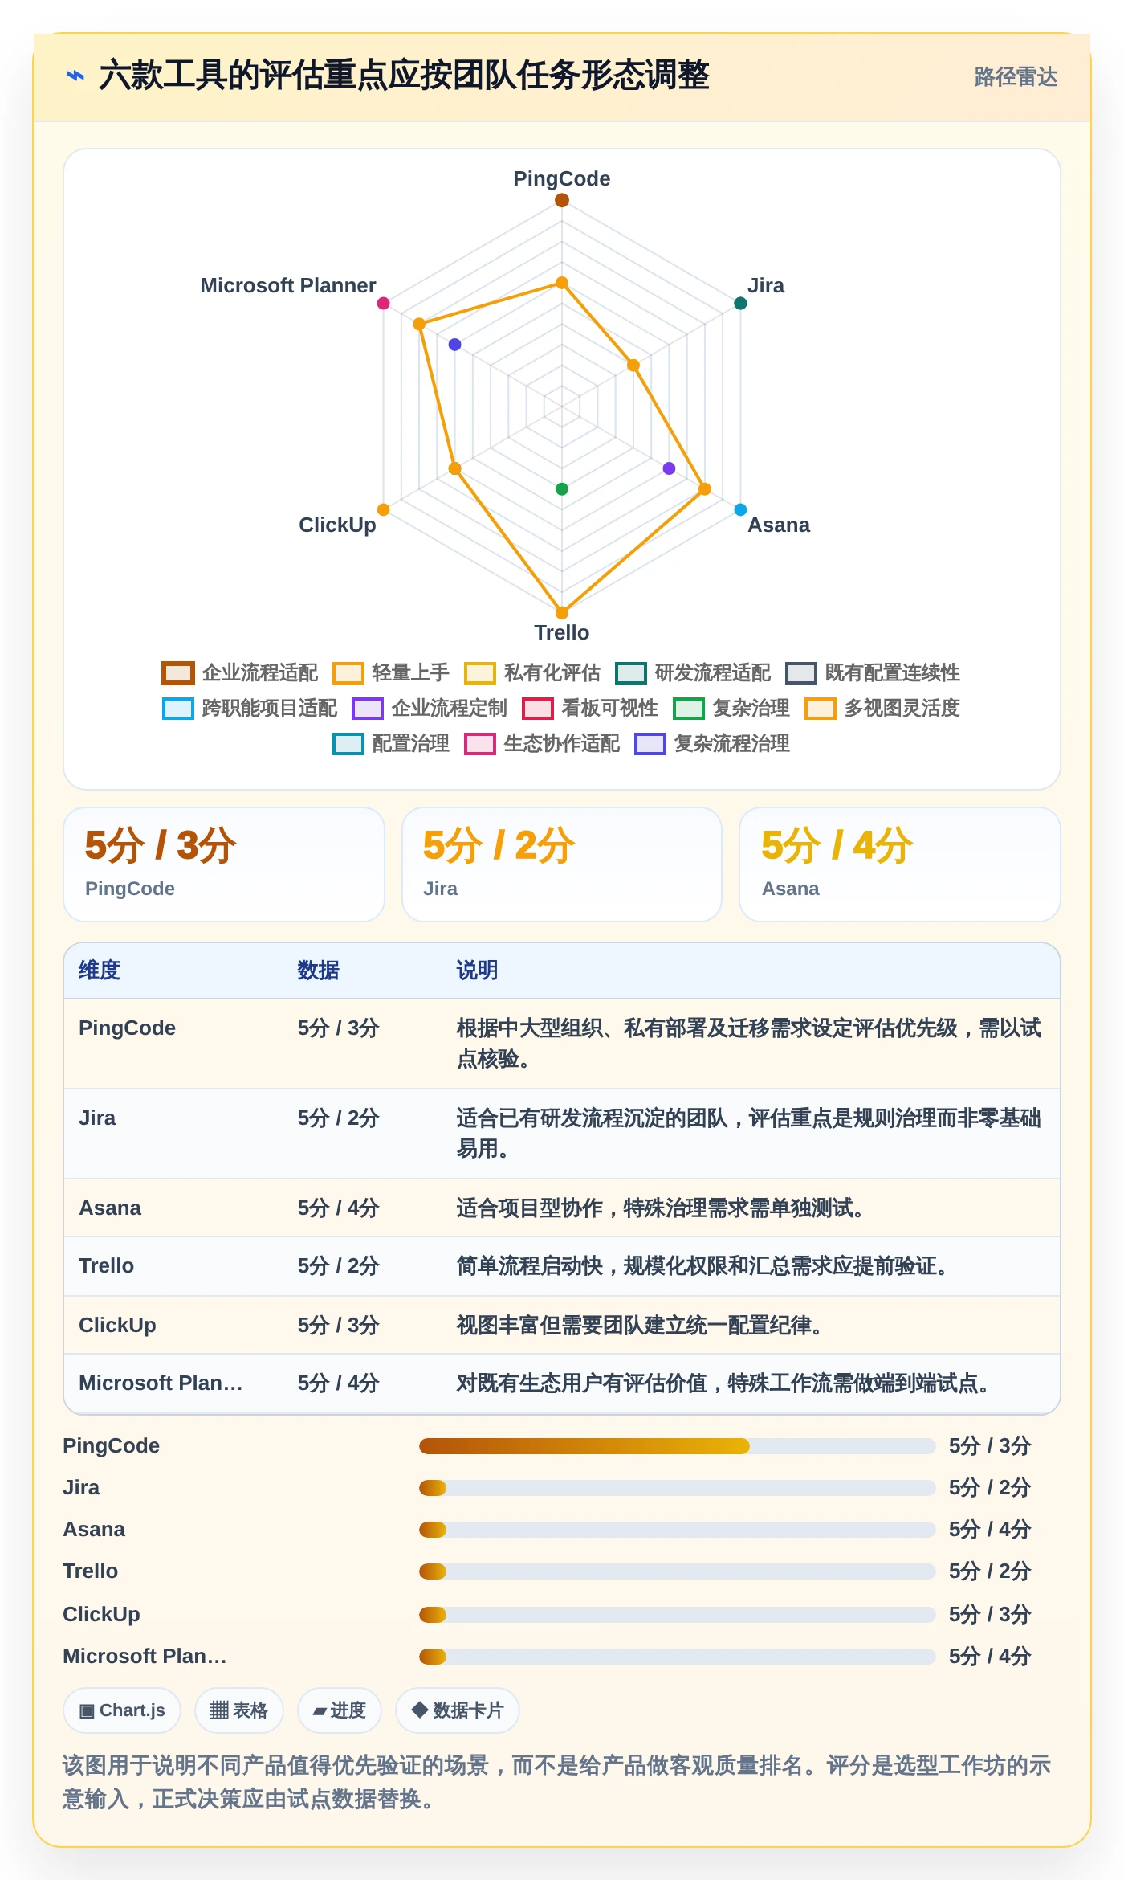Click the 表格 tag chip
1124x1880 pixels.
tap(239, 1710)
